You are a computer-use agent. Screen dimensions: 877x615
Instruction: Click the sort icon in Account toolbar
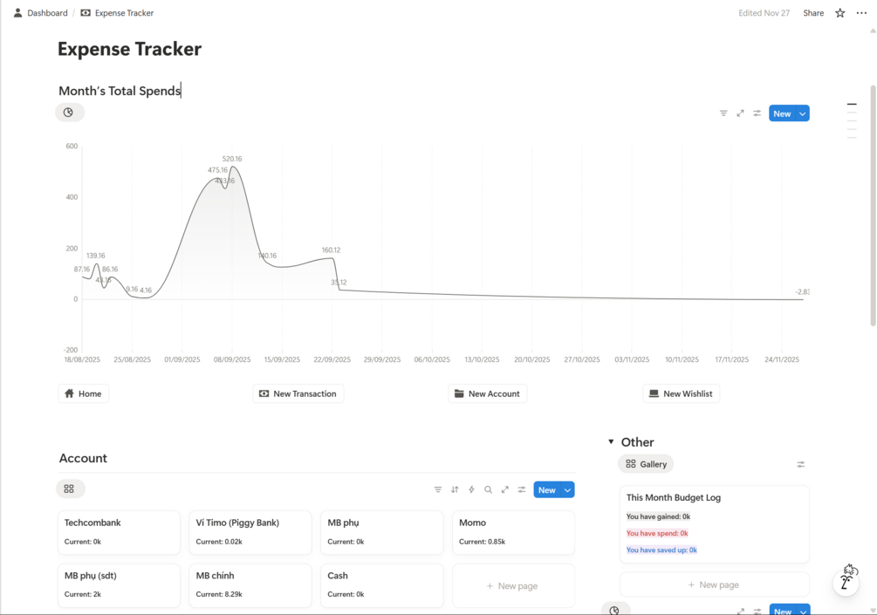point(455,490)
